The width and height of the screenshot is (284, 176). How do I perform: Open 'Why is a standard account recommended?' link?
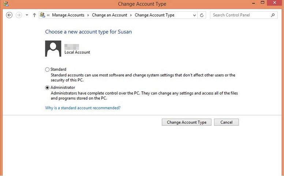[x=83, y=108]
